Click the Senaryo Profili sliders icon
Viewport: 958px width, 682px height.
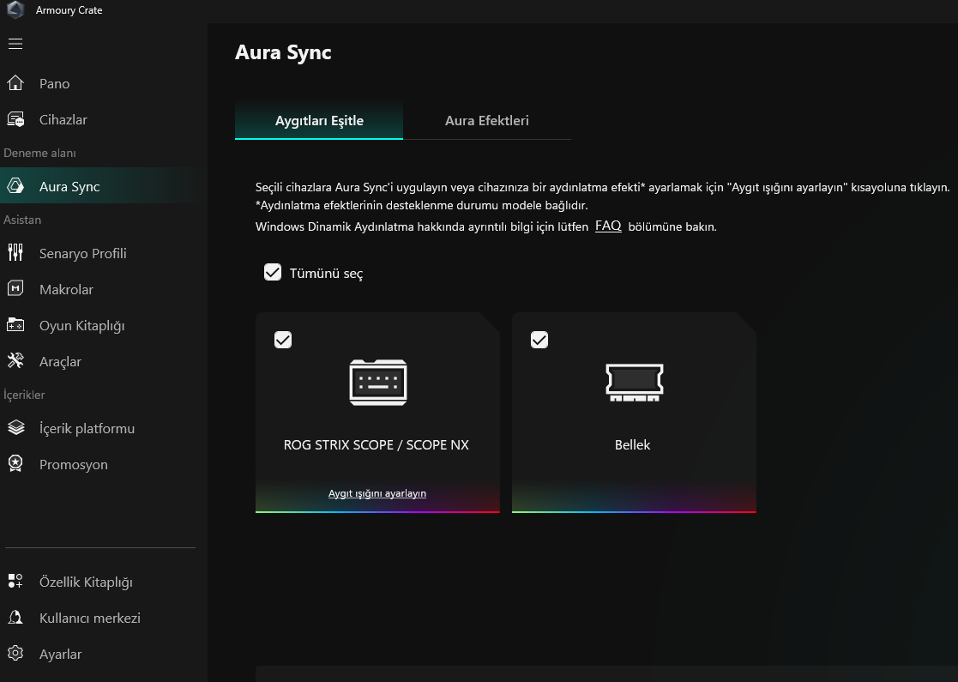pos(15,252)
